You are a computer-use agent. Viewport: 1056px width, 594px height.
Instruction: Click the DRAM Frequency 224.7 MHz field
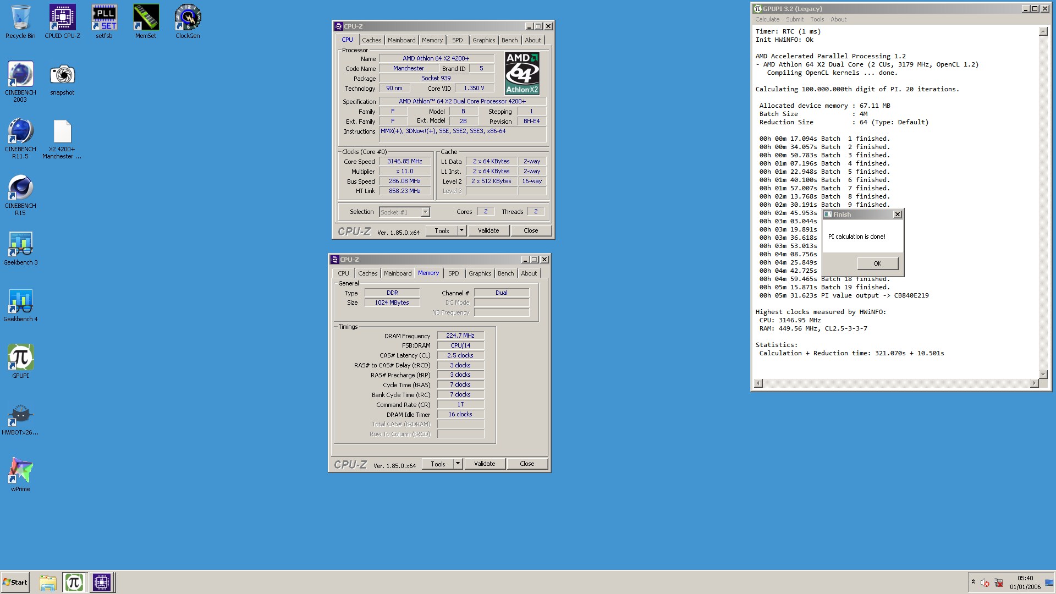pyautogui.click(x=460, y=335)
